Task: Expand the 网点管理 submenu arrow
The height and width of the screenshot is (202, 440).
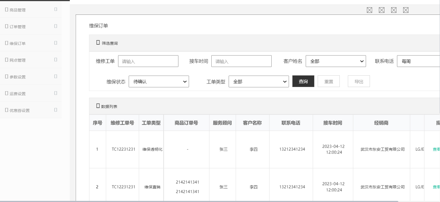Action: point(56,59)
